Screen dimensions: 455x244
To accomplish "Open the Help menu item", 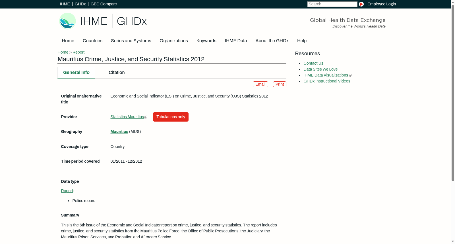I will [302, 41].
